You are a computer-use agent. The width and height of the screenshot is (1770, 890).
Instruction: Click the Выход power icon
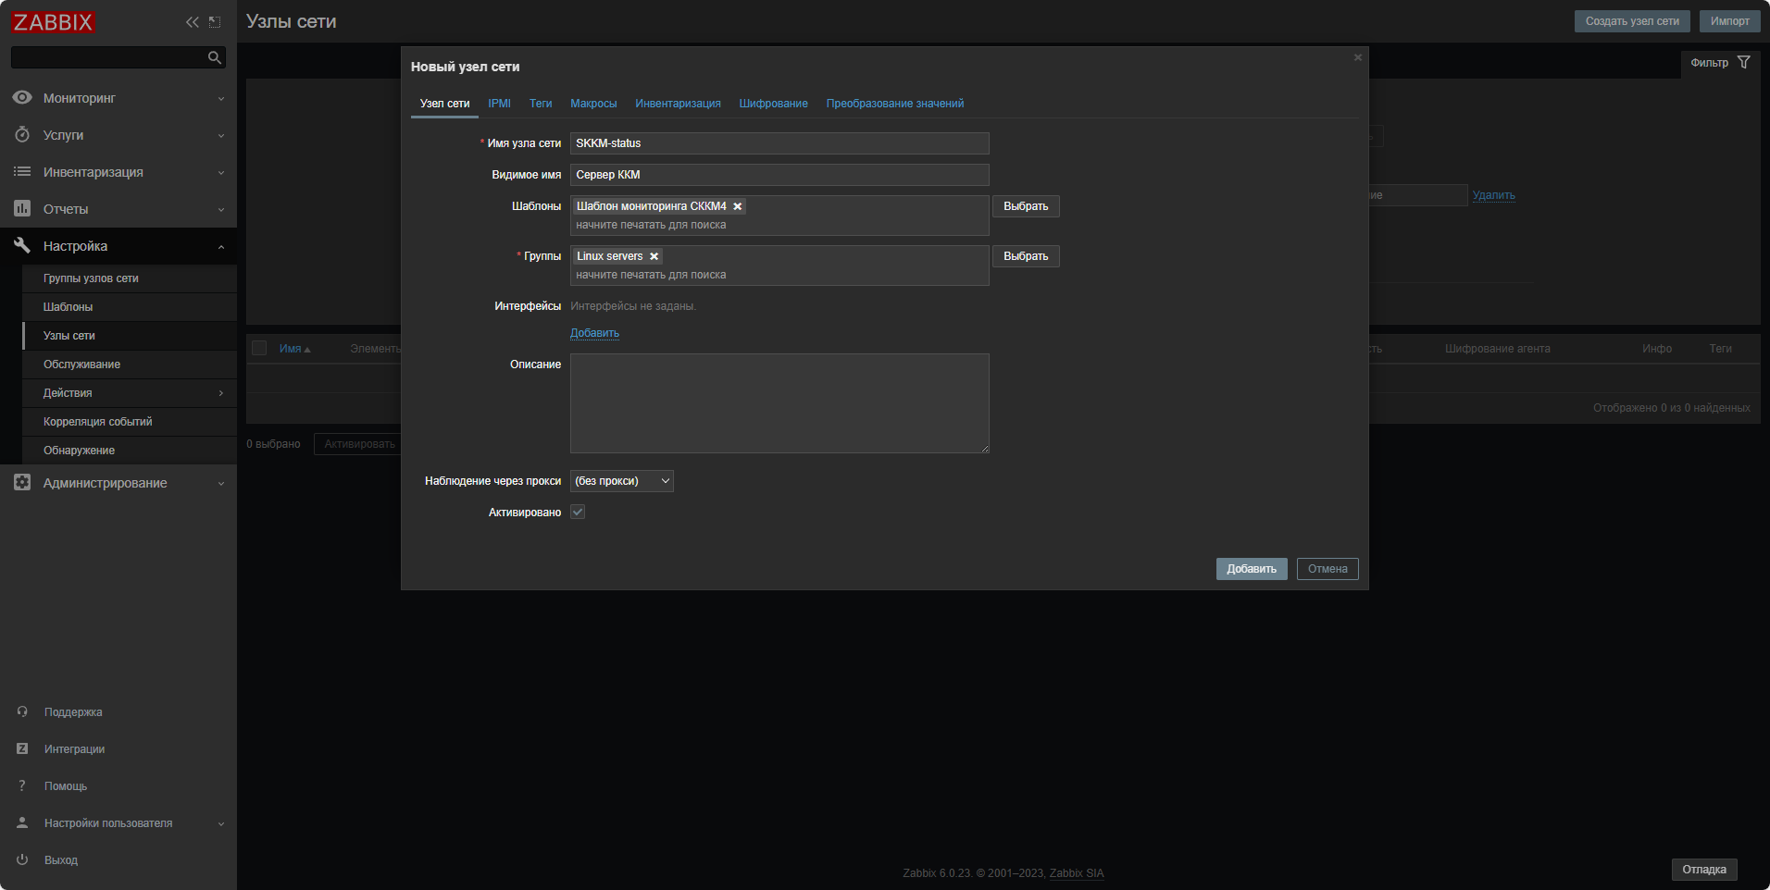22,859
